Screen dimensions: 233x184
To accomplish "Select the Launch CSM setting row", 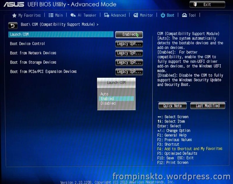I will pyautogui.click(x=61, y=34).
